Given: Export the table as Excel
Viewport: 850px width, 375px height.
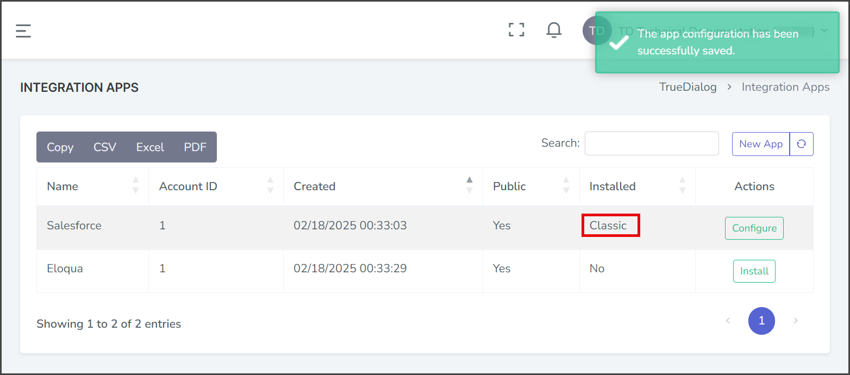Looking at the screenshot, I should [x=150, y=147].
